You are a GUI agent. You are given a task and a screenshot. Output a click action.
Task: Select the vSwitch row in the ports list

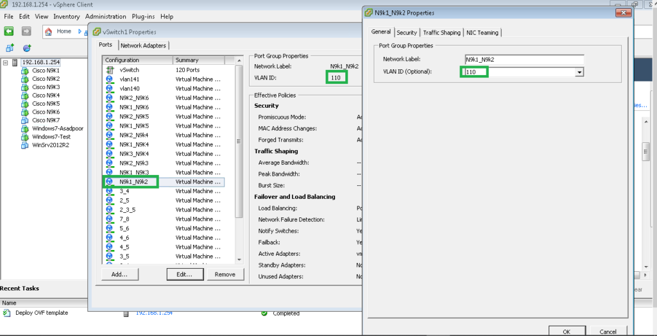(164, 70)
